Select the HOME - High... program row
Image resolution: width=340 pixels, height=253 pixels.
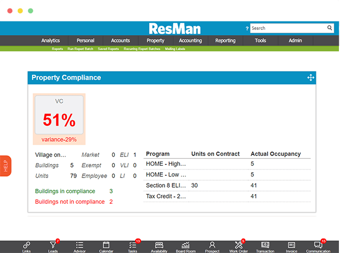pos(227,164)
